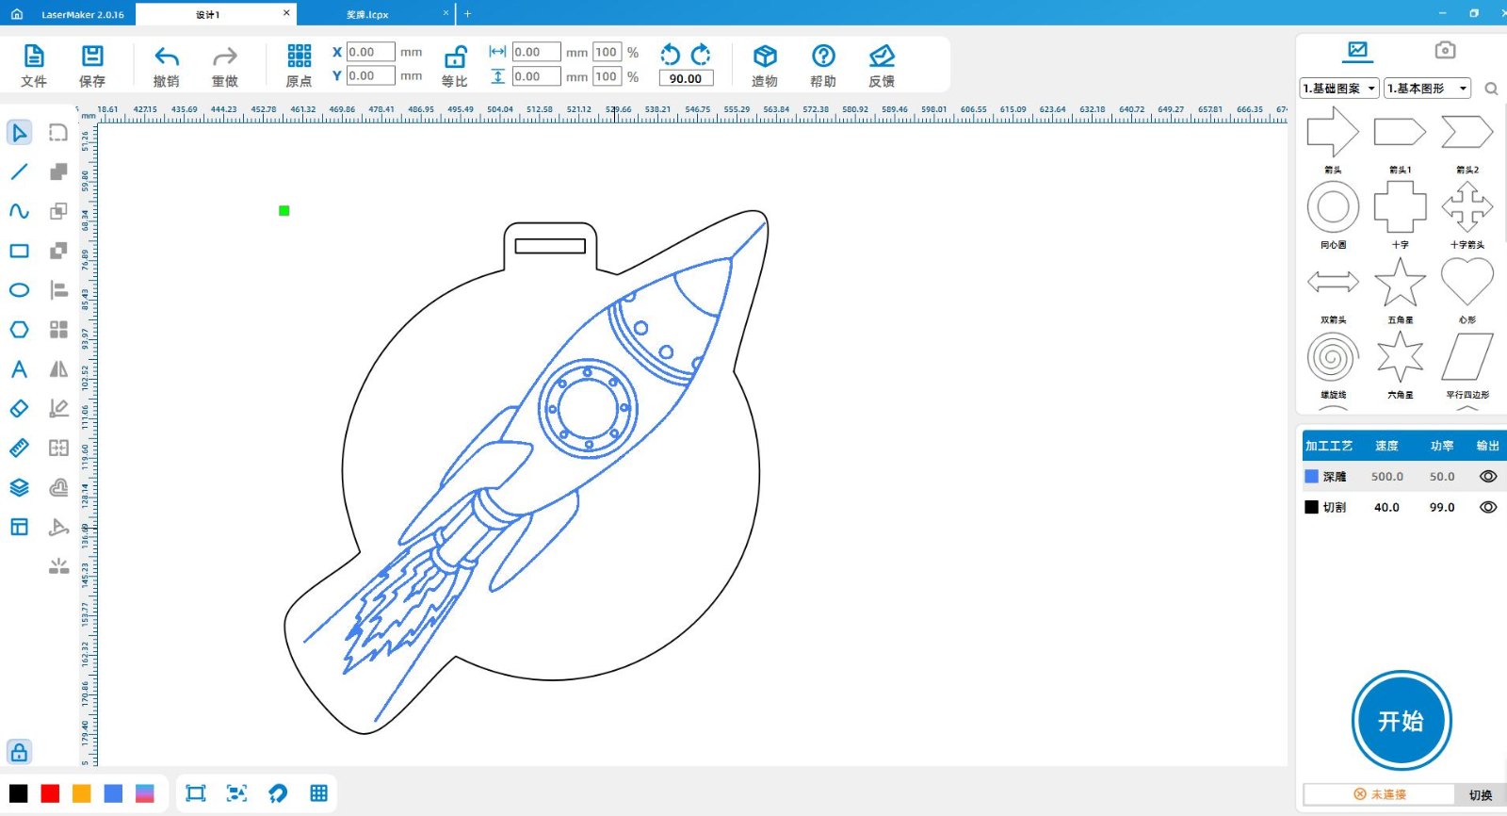The height and width of the screenshot is (816, 1507).
Task: Toggle the 等比 aspect ratio lock
Action: [x=455, y=57]
